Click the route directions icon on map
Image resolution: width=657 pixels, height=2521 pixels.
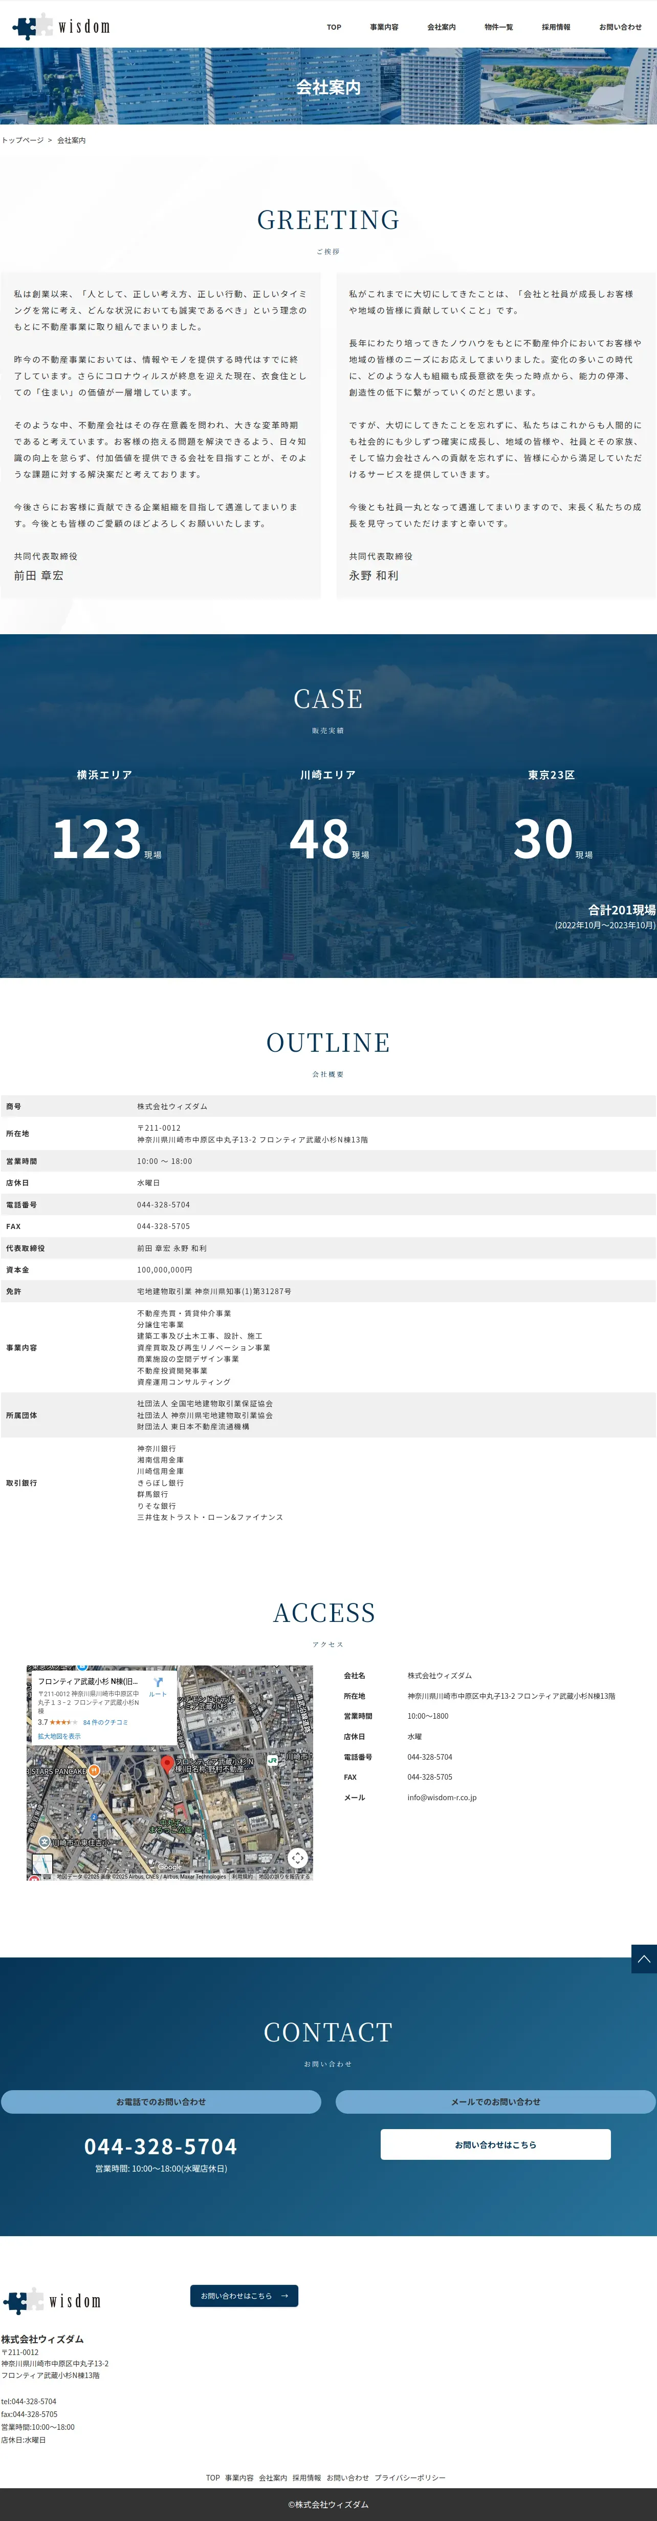click(158, 1683)
